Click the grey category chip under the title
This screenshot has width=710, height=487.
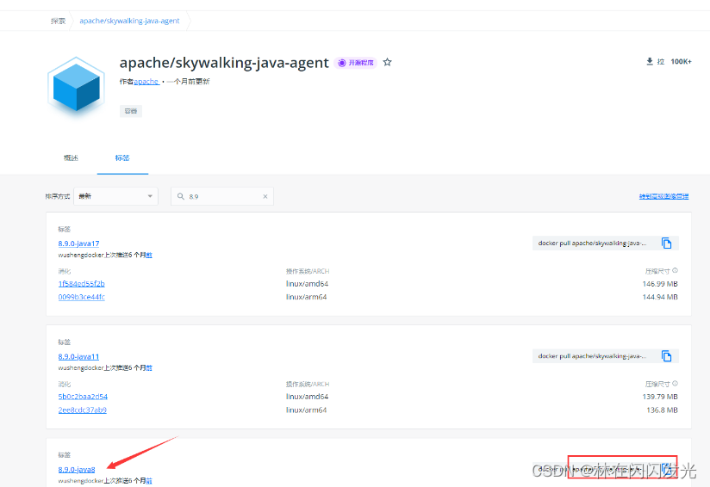(131, 111)
